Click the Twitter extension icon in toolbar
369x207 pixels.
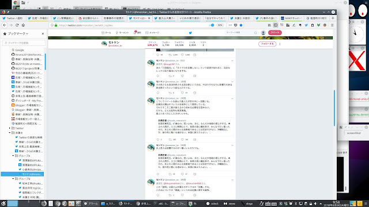click(306, 25)
